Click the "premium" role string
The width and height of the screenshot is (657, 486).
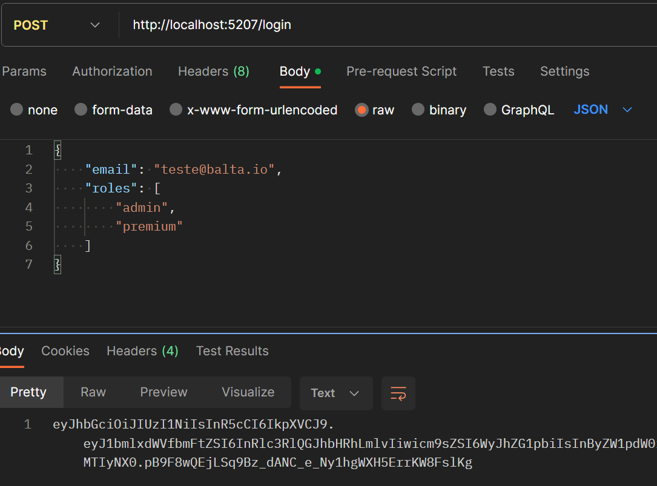pos(149,226)
